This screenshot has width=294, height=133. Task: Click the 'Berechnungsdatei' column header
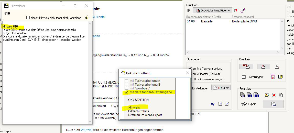243,17
